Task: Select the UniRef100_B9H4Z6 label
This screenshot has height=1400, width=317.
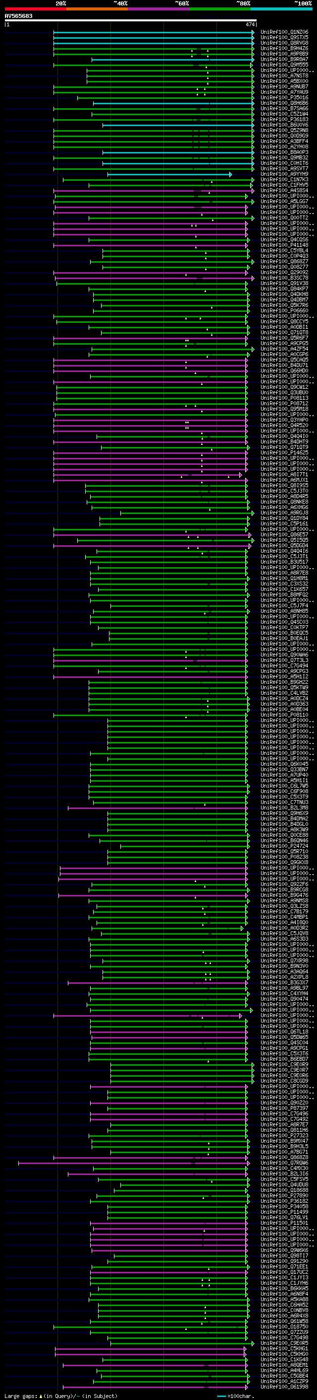Action: (284, 49)
